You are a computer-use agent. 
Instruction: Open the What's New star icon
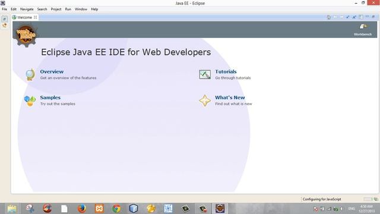(x=205, y=100)
